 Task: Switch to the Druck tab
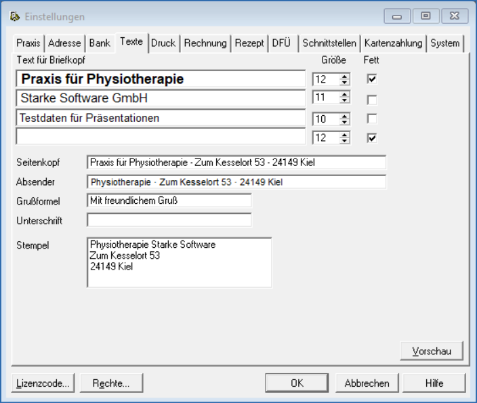[163, 43]
